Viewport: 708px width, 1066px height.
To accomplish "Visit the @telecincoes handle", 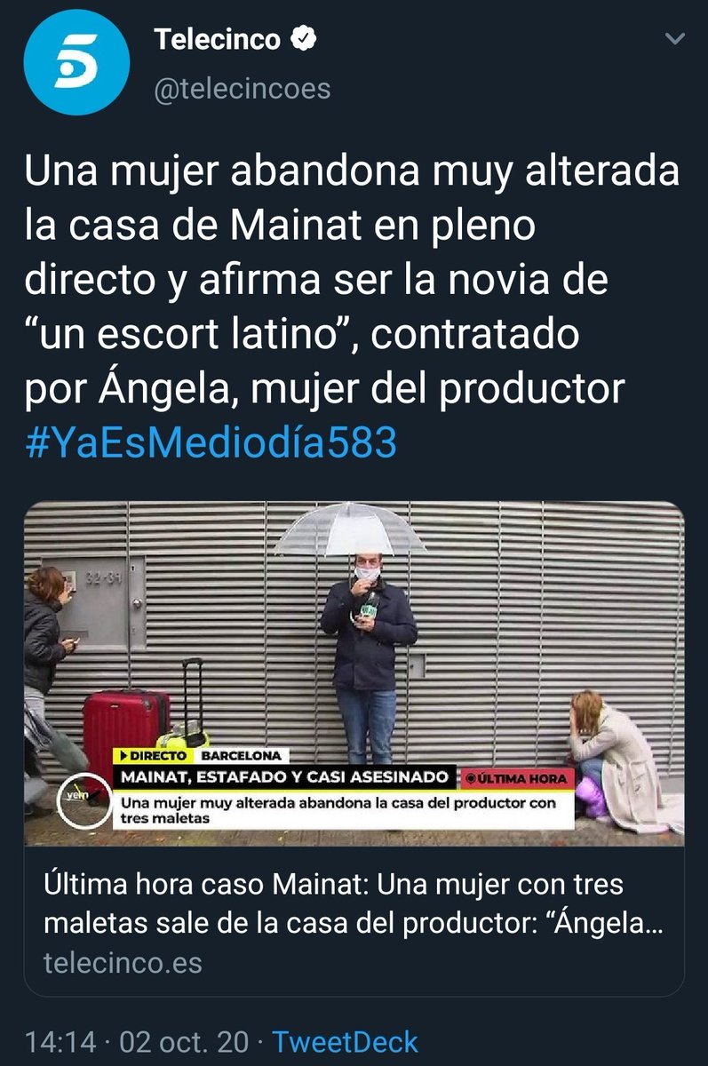I will pyautogui.click(x=243, y=89).
